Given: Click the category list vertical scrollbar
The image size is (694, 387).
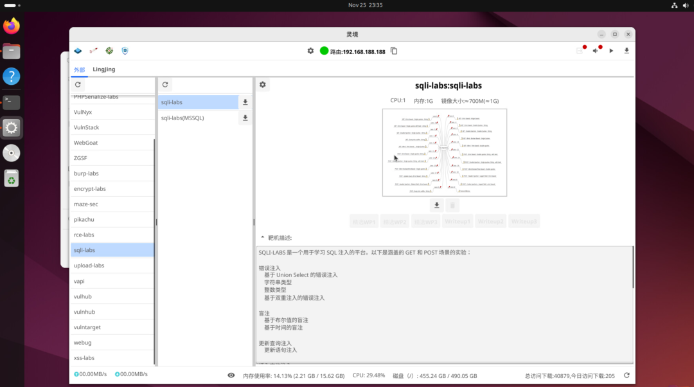Looking at the screenshot, I should pos(154,251).
